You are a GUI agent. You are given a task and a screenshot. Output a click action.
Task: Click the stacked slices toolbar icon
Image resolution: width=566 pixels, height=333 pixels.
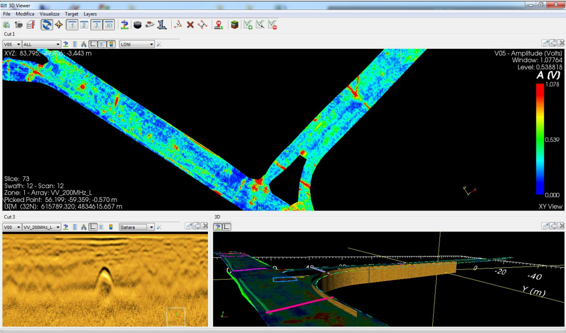click(30, 25)
